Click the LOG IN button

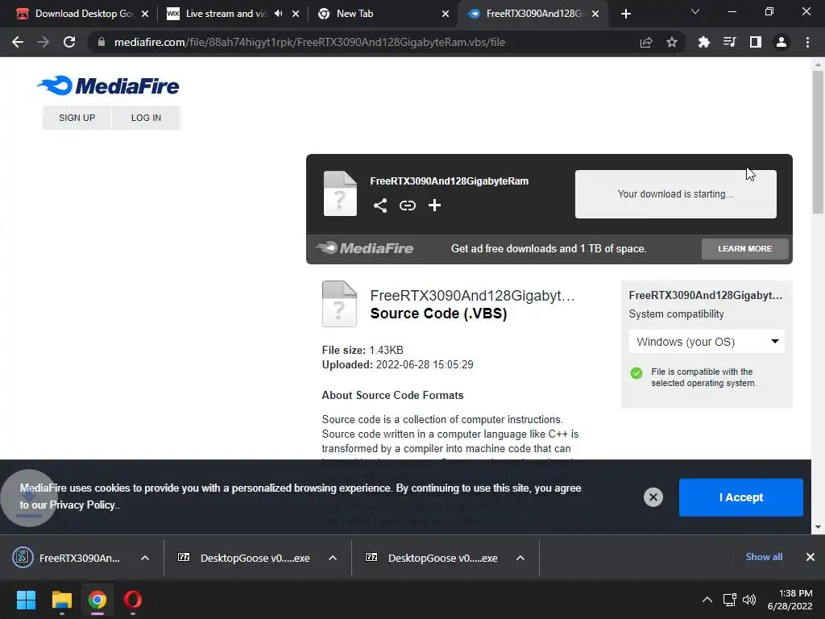point(147,118)
